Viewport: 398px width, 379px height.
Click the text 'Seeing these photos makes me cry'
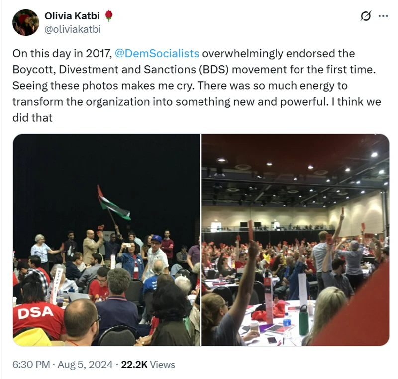tap(103, 86)
